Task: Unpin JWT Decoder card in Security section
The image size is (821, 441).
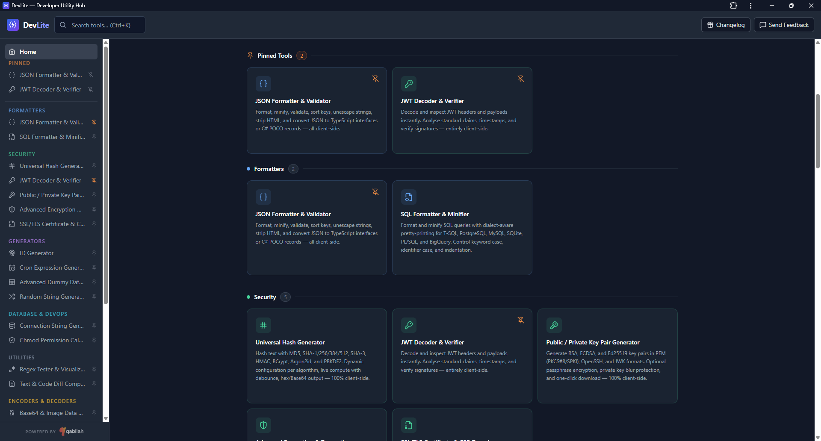Action: [521, 320]
